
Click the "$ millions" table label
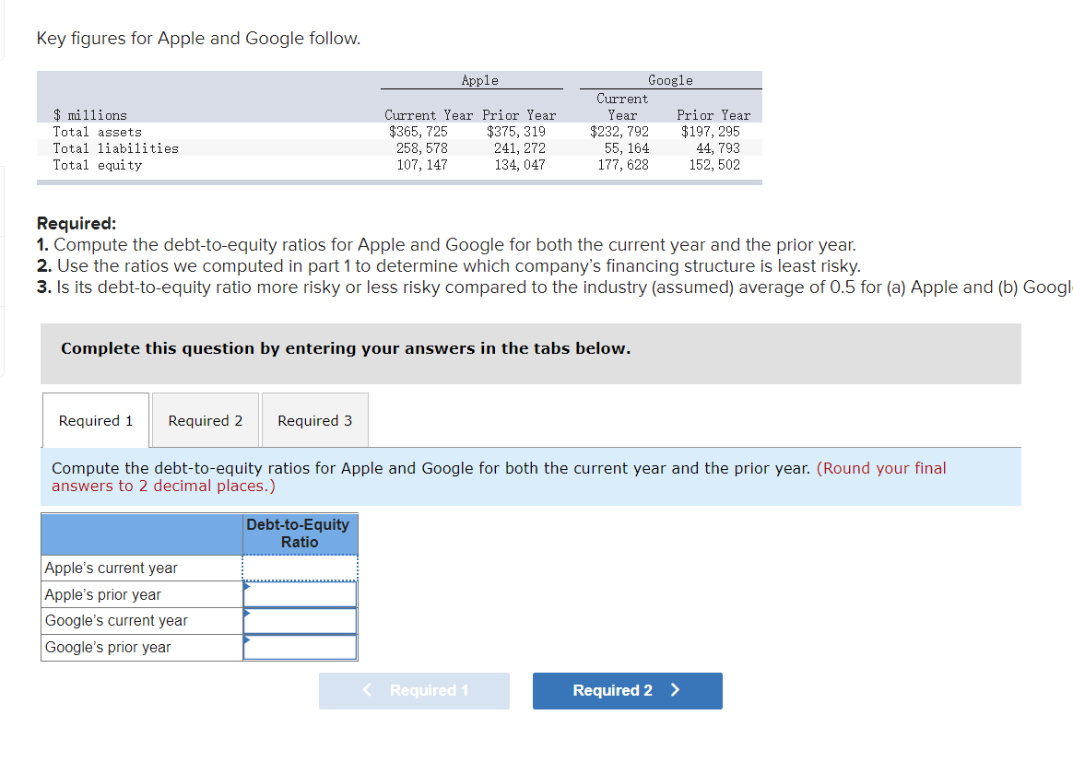90,115
